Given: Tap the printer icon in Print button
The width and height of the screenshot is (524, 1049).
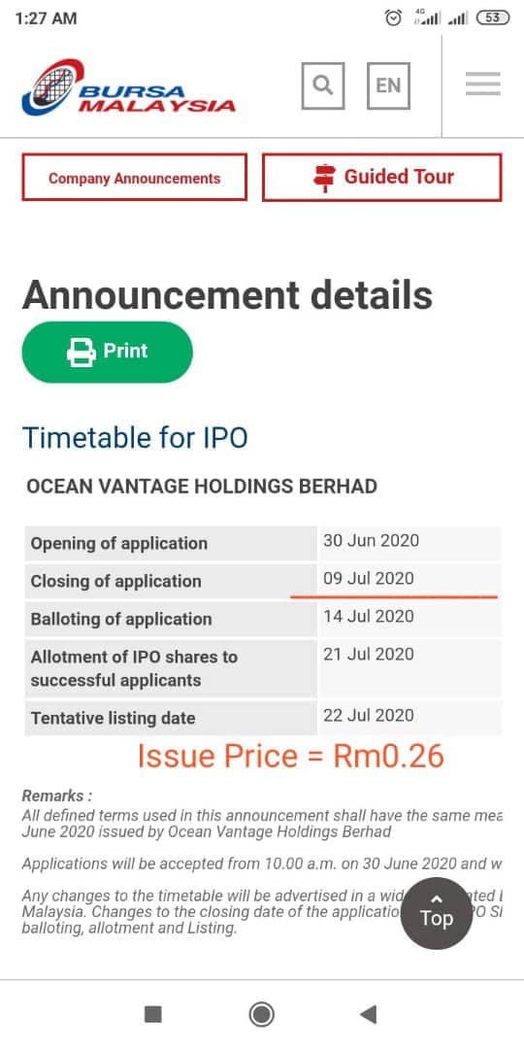Looking at the screenshot, I should coord(82,352).
